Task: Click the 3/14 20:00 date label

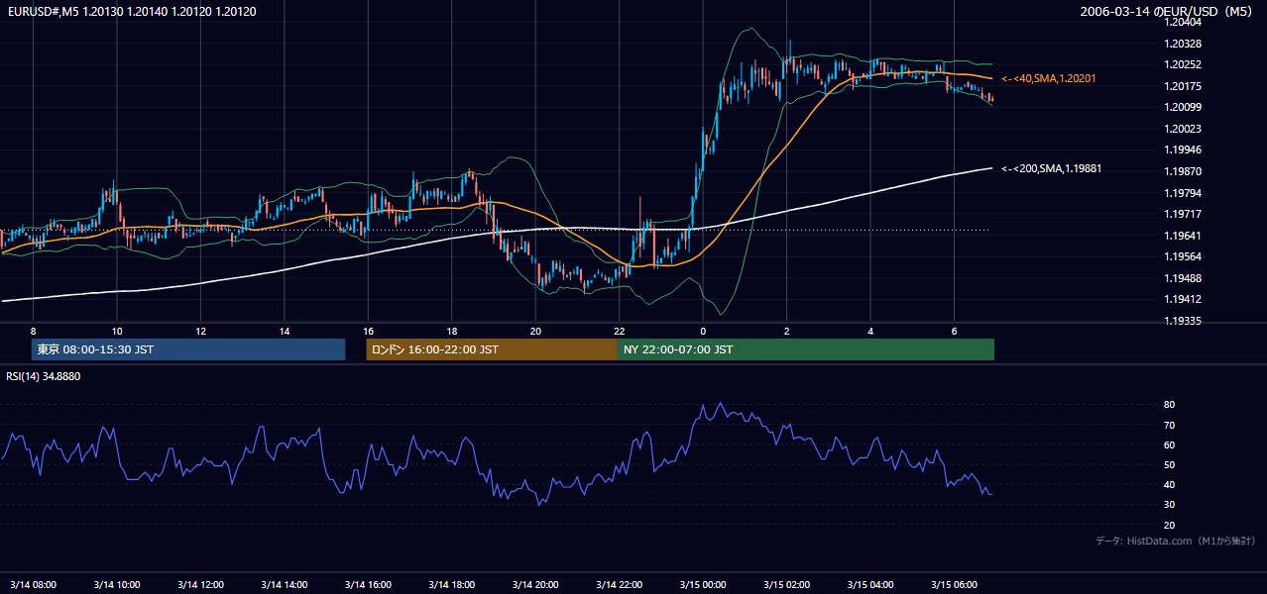Action: pyautogui.click(x=535, y=585)
